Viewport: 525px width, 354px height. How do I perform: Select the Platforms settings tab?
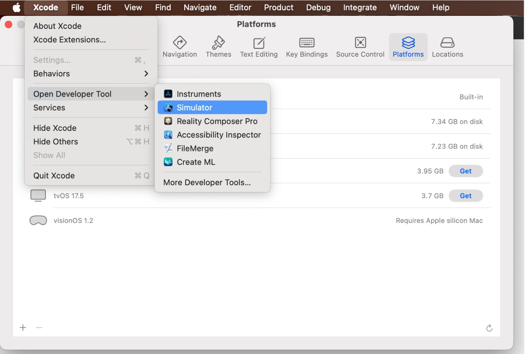(x=408, y=47)
